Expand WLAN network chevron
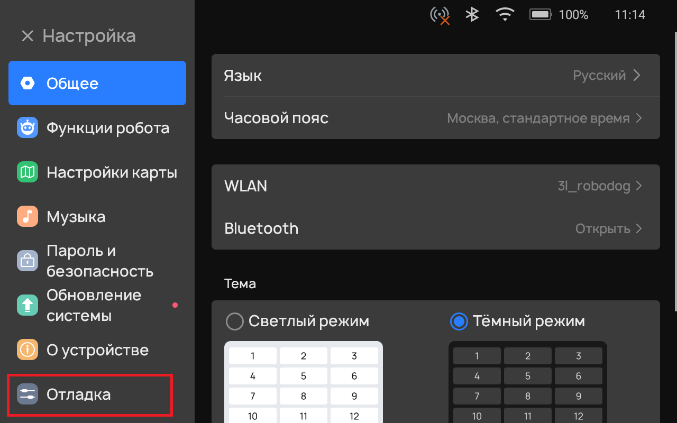This screenshot has height=423, width=677. [x=638, y=186]
